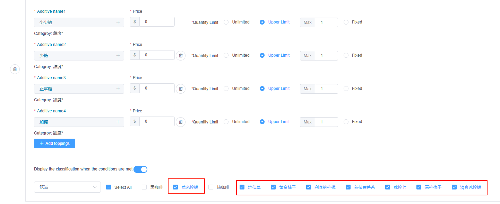The height and width of the screenshot is (204, 500).
Task: Click plus icon in 加糖 additive field
Action: [x=118, y=122]
